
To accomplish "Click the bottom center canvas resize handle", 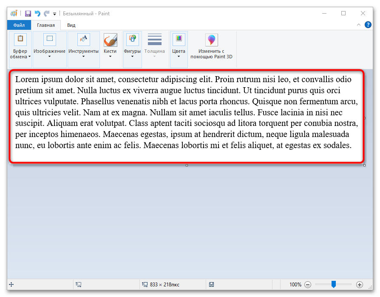I will [x=187, y=165].
